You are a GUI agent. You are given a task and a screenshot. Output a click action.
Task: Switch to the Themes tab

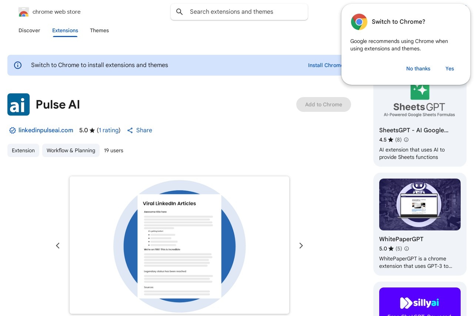(x=99, y=30)
